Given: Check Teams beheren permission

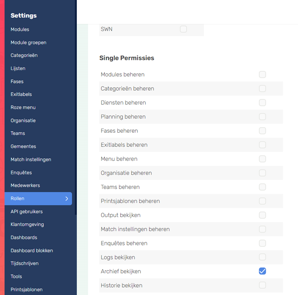Looking at the screenshot, I should [262, 187].
